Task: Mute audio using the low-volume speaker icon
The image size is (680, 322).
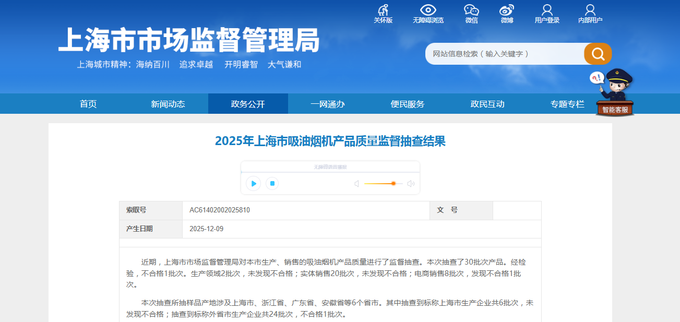Action: click(356, 184)
